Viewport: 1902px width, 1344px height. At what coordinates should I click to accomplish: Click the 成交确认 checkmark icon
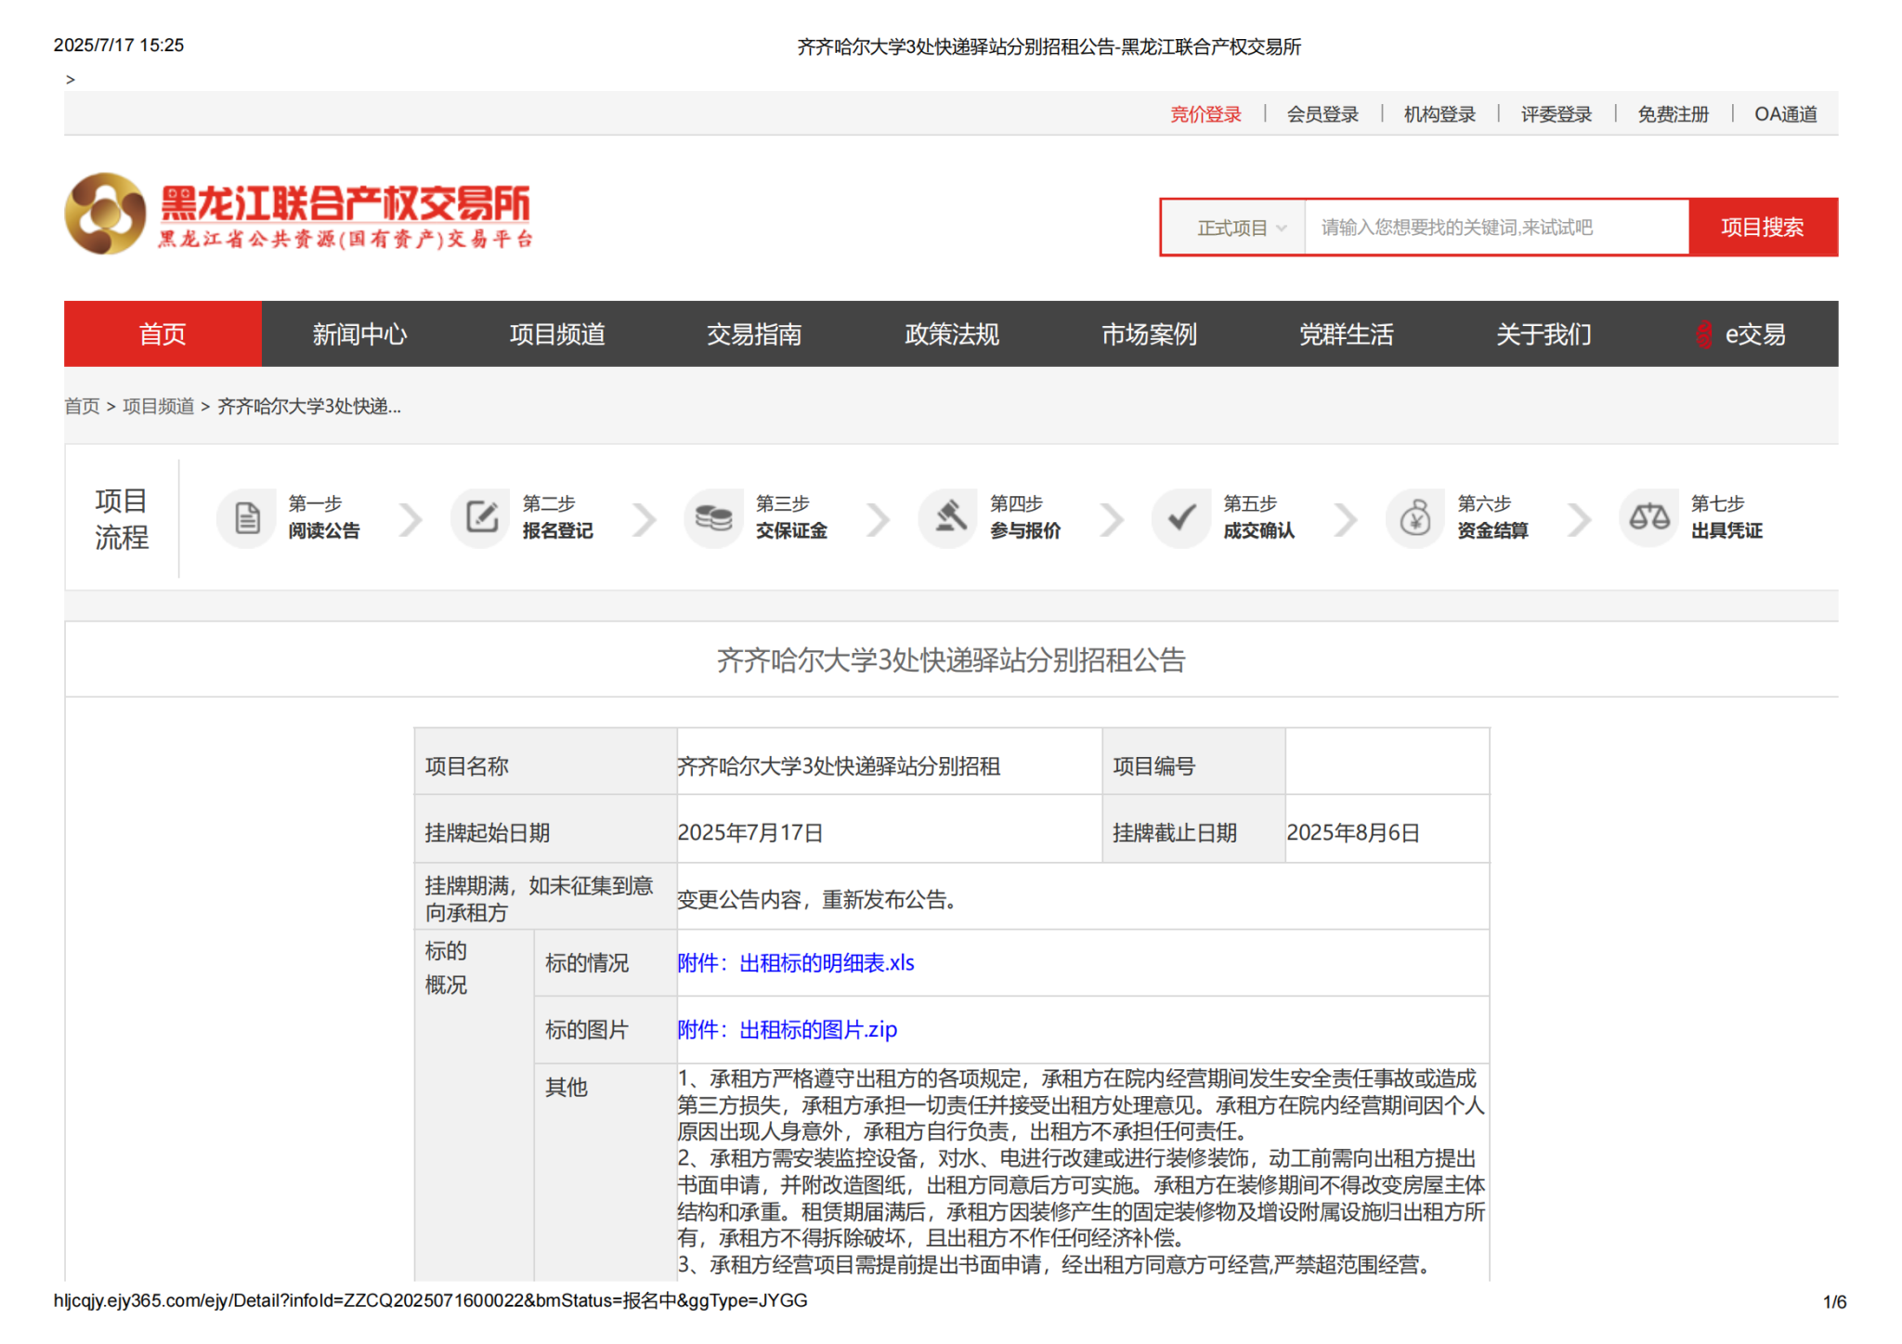tap(1181, 517)
